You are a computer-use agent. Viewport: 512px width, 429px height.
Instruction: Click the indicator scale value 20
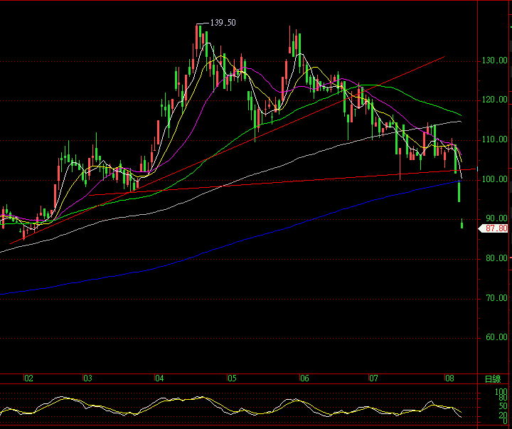tap(503, 415)
